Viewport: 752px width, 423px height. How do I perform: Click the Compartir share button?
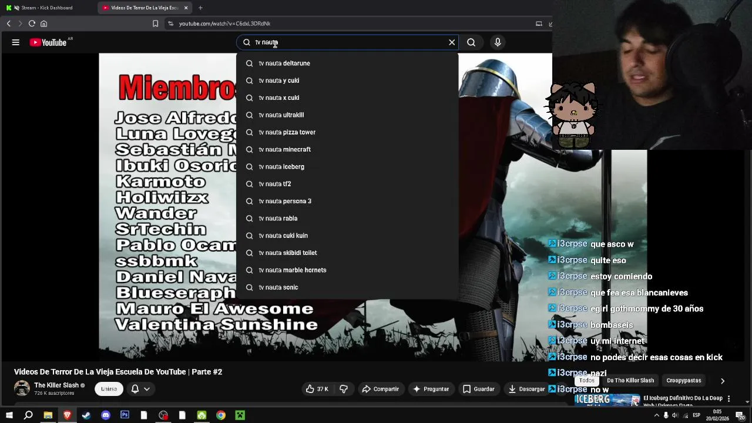(380, 389)
